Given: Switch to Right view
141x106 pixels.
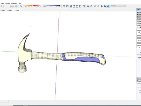Looking at the screenshot, I should [74, 6].
